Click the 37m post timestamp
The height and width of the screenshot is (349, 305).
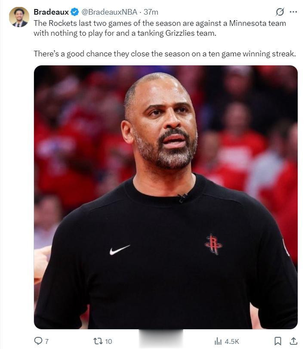point(151,12)
